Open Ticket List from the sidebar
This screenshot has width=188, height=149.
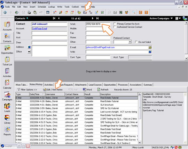click(7, 61)
